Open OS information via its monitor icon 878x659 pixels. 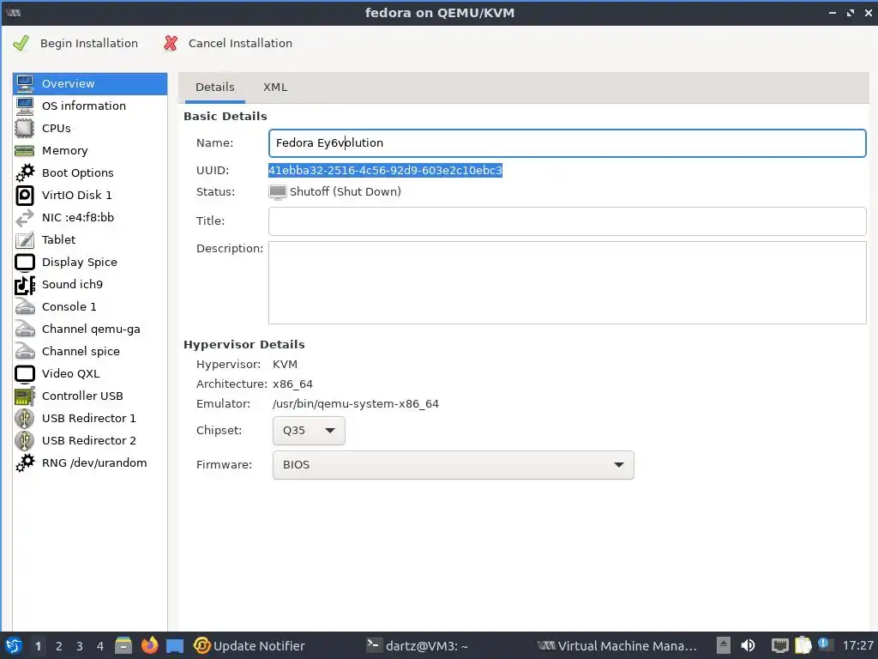pyautogui.click(x=25, y=106)
